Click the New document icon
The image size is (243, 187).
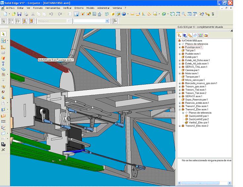tap(6, 14)
